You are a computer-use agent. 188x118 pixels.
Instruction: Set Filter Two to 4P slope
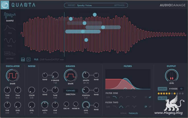(x=150, y=107)
